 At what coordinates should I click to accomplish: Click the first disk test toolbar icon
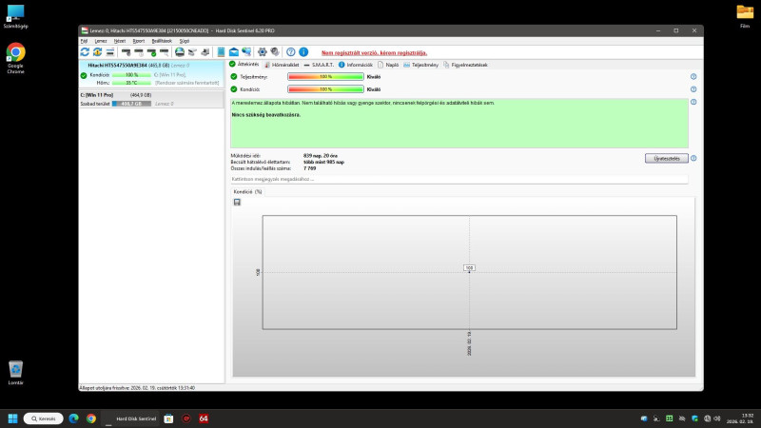point(127,52)
